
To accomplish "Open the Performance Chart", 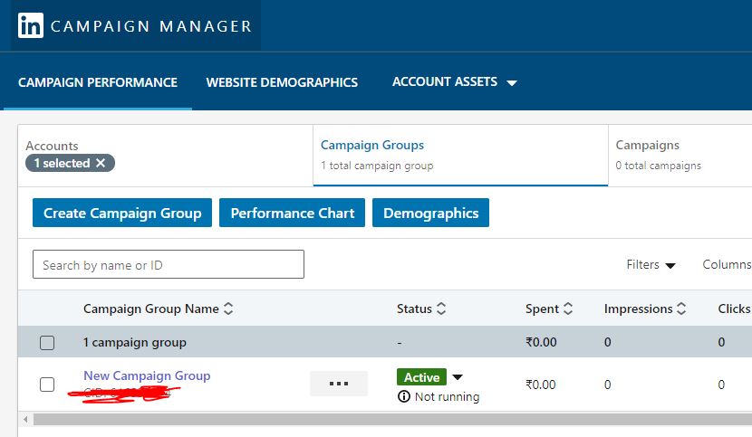I will pos(292,213).
